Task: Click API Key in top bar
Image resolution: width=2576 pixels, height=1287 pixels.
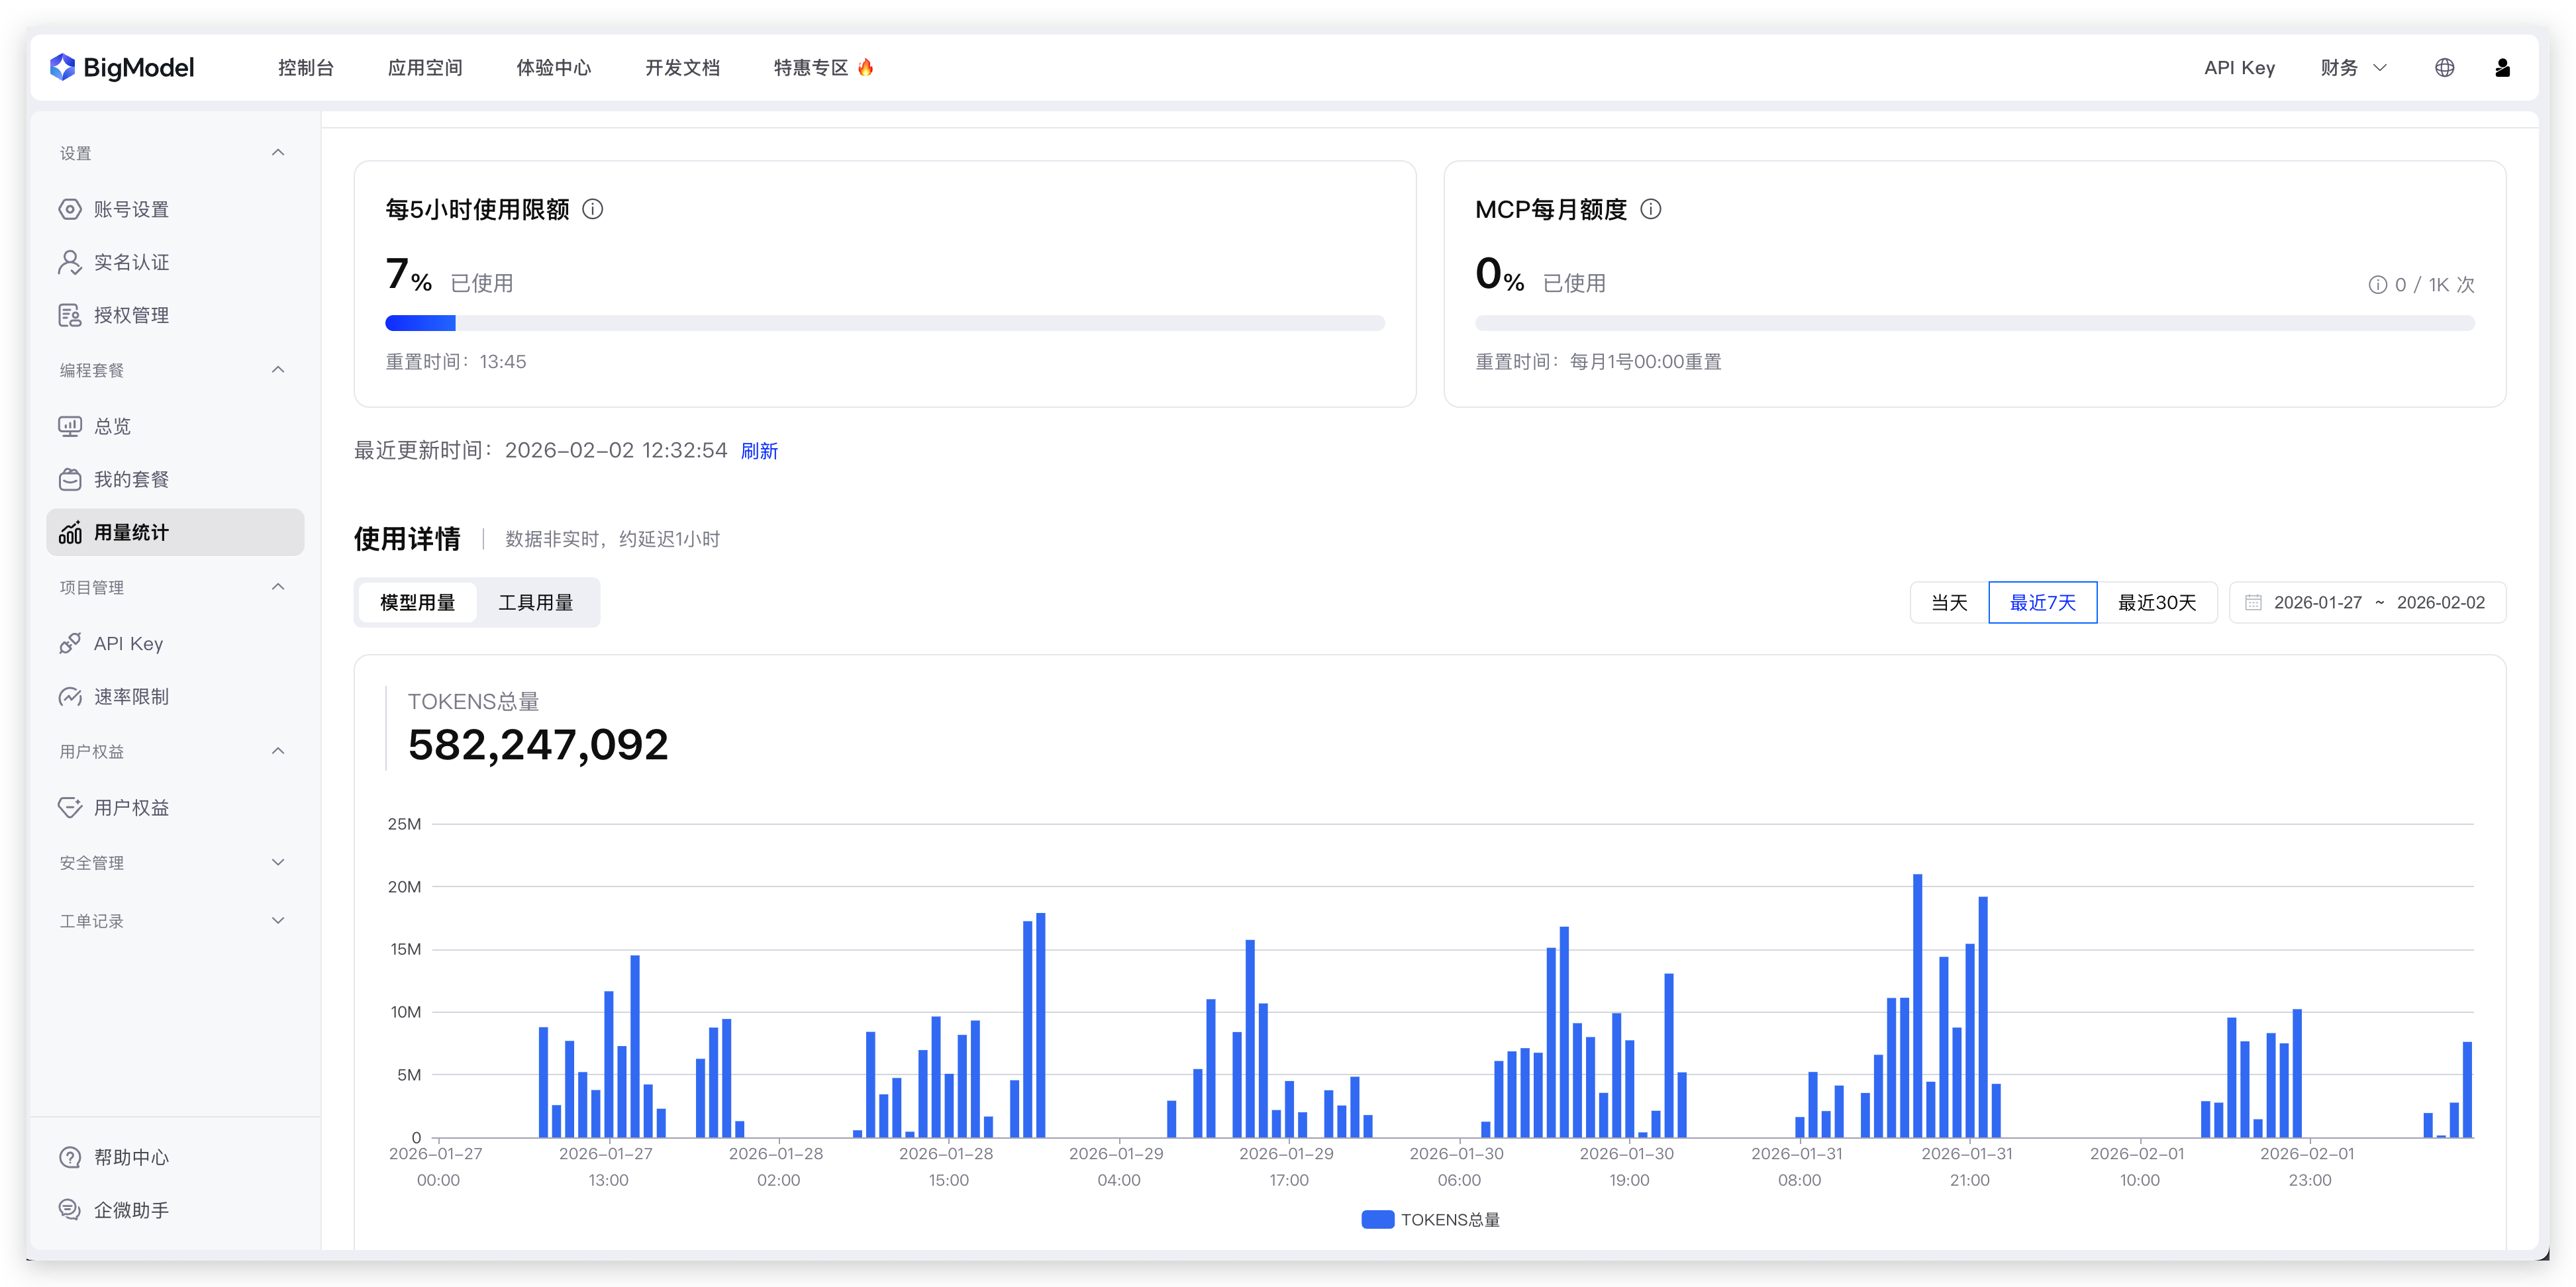Action: tap(2239, 67)
